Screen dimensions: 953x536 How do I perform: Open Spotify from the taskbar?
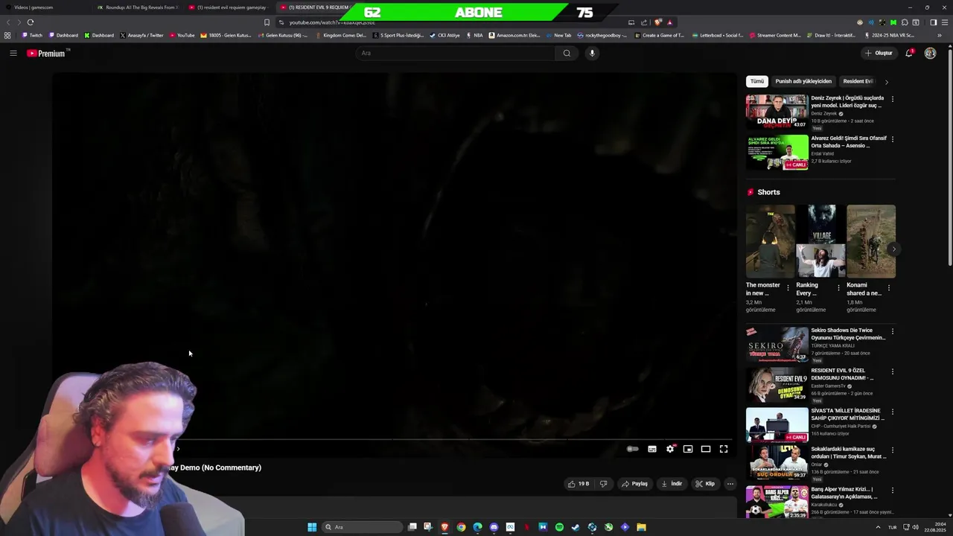pos(559,527)
